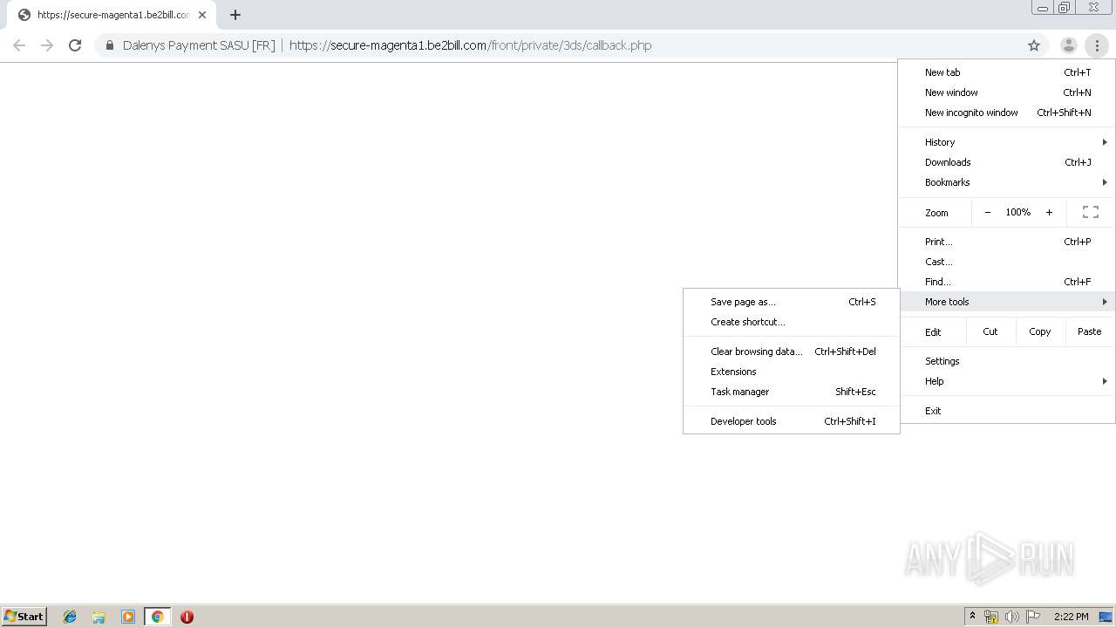Click the address bar URL text
Screen dimensions: 1116x628
click(x=470, y=45)
